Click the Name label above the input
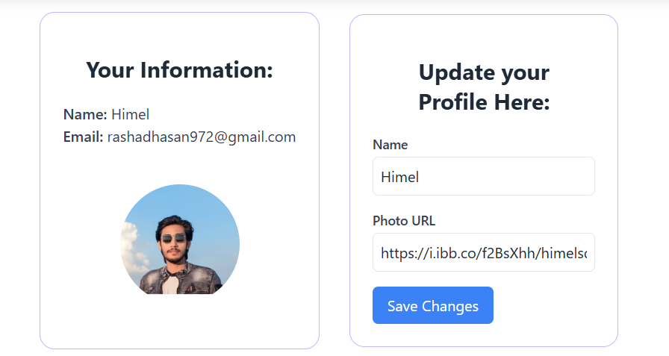This screenshot has height=356, width=669. (x=390, y=145)
